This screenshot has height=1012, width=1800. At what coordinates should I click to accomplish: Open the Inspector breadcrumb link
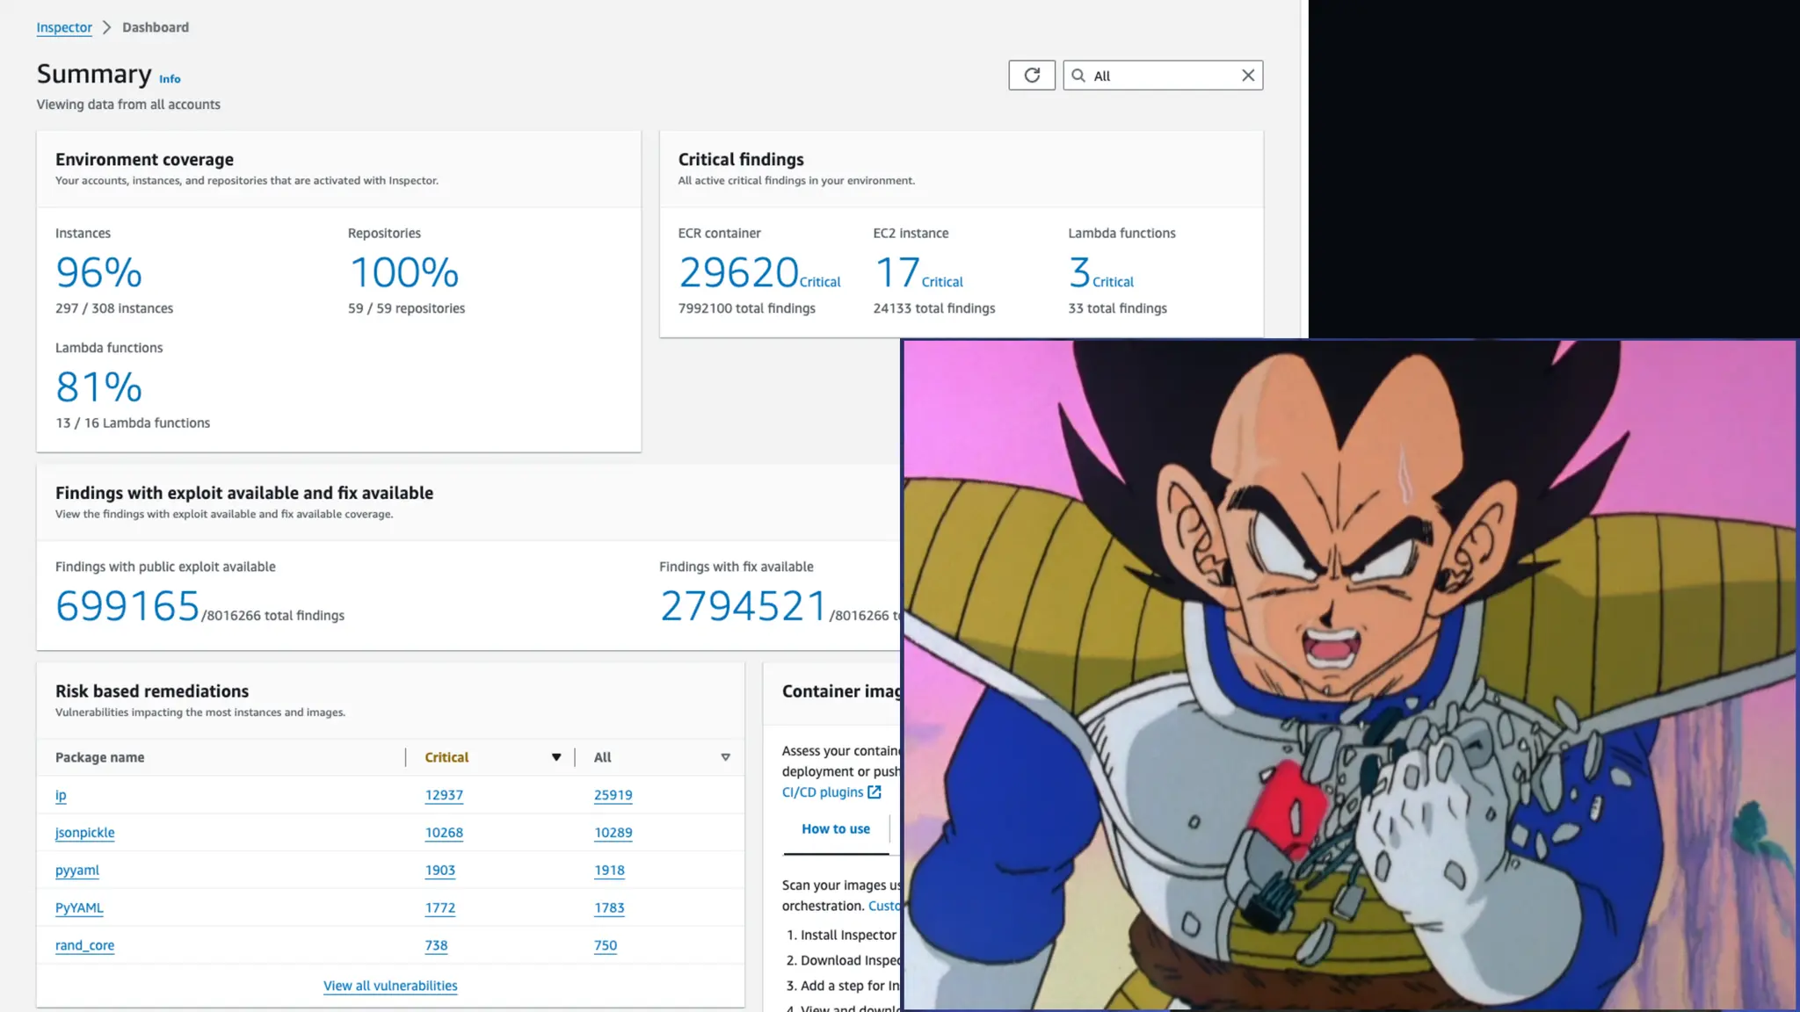pos(64,27)
